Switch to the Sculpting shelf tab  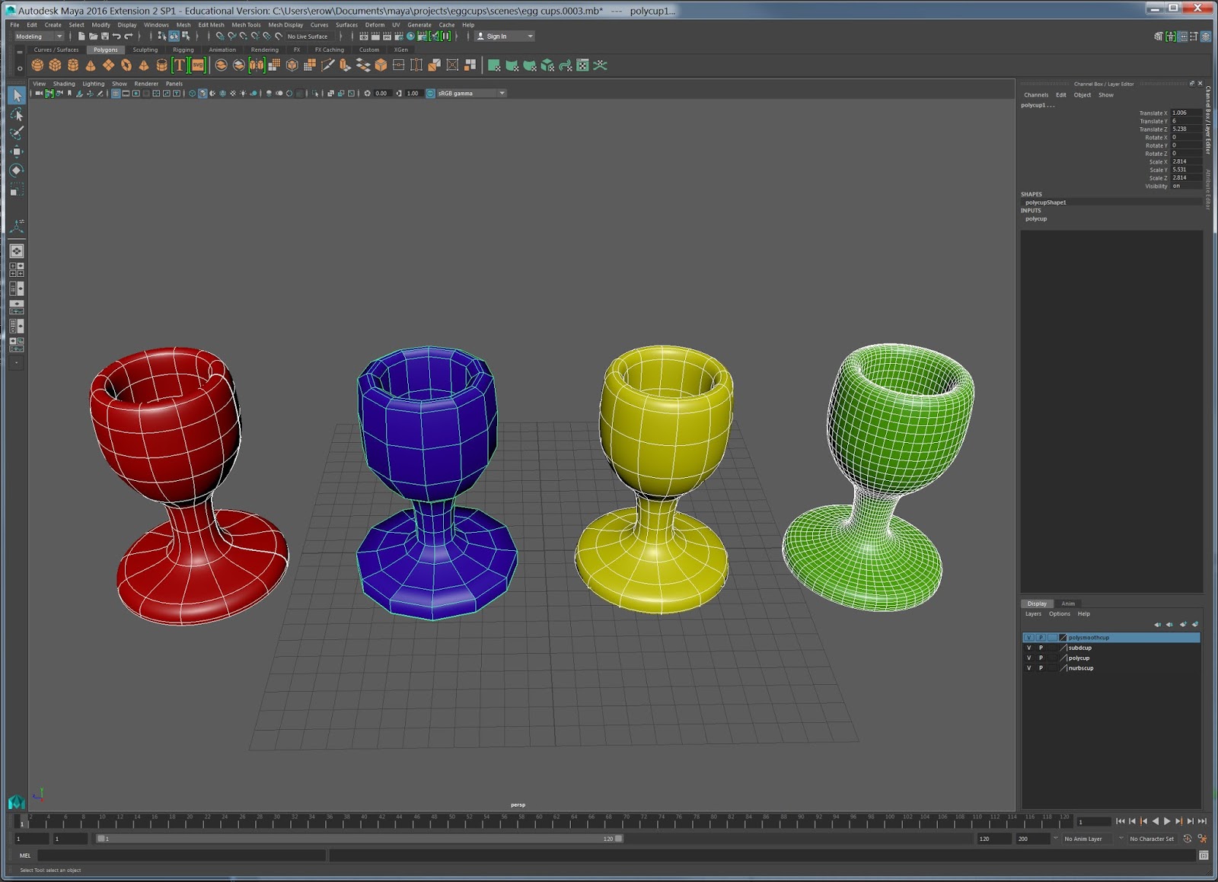[145, 49]
